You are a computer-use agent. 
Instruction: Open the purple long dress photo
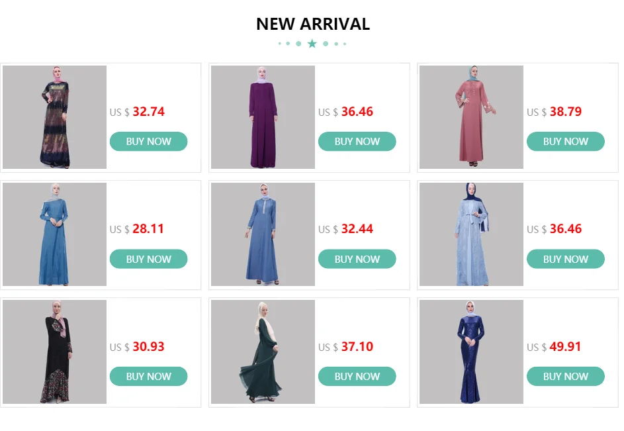(263, 117)
